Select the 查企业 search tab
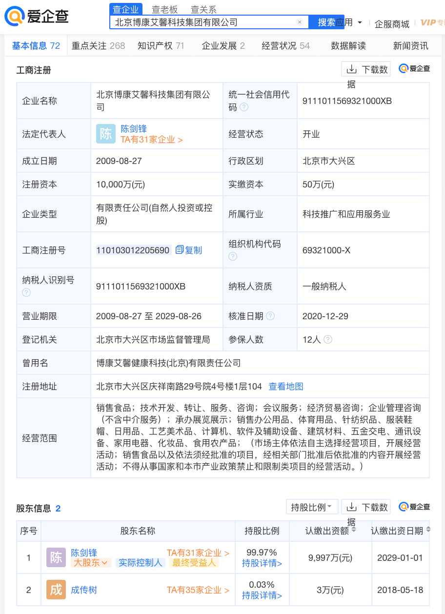Image resolution: width=445 pixels, height=614 pixels. click(x=126, y=9)
